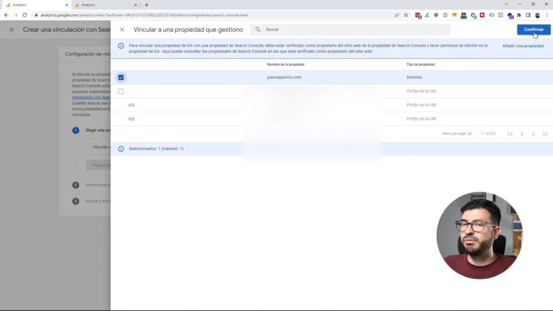Click the Dominio property type cell
The width and height of the screenshot is (553, 311).
point(414,77)
